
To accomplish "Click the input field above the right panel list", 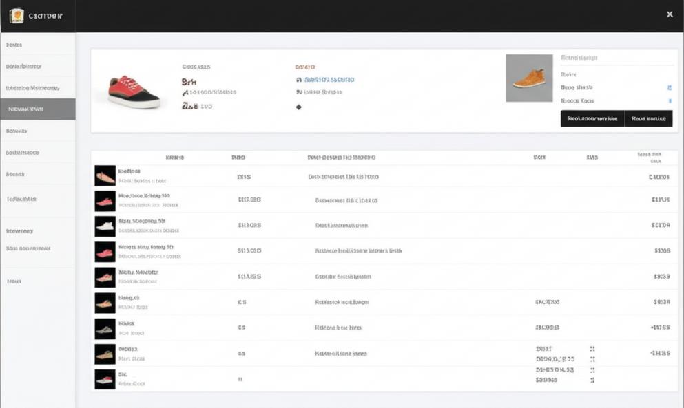I will (616, 58).
